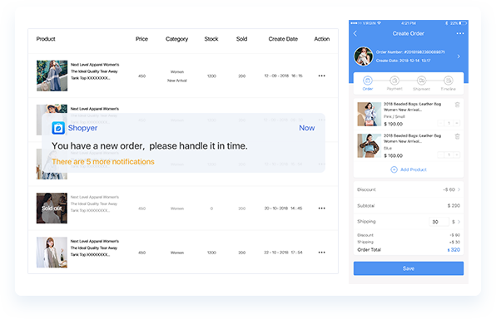Click the Action column header
Image resolution: width=496 pixels, height=319 pixels.
click(x=322, y=39)
